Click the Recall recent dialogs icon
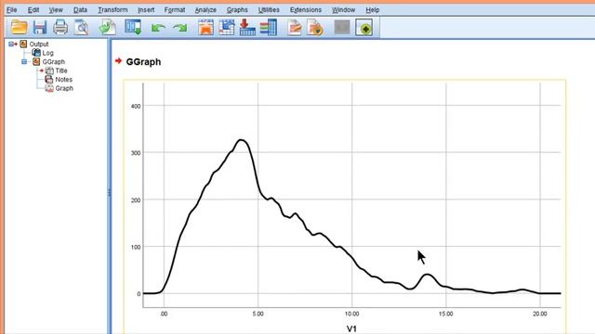The image size is (595, 334). 133,27
